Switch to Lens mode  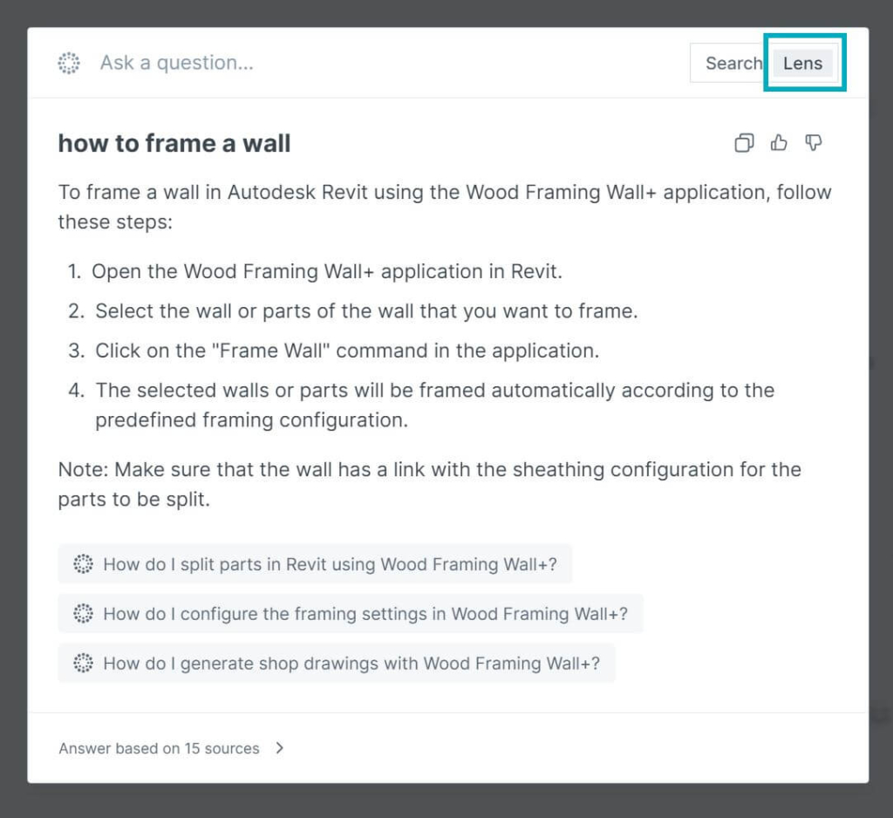click(x=802, y=64)
